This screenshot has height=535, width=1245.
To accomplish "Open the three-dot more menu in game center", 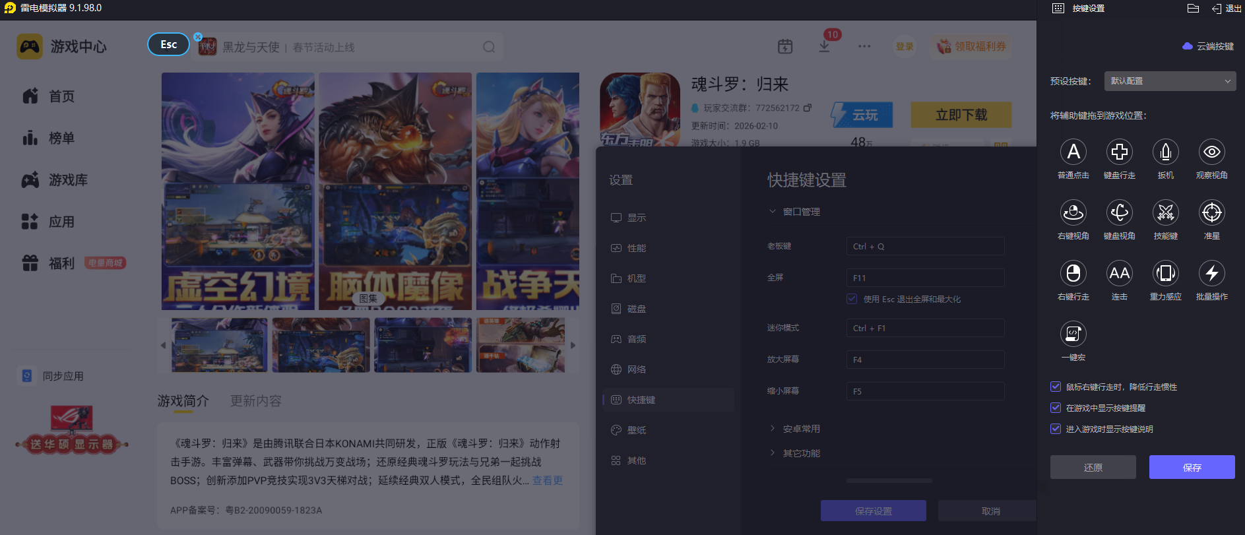I will point(864,46).
